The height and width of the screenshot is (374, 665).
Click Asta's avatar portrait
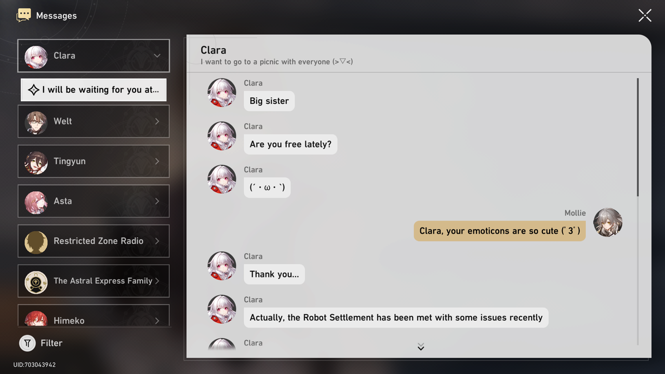tap(36, 202)
